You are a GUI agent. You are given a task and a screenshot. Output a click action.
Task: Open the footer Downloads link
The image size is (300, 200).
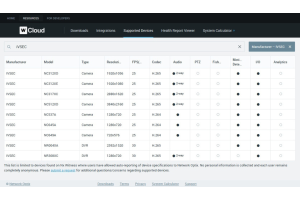(x=105, y=184)
